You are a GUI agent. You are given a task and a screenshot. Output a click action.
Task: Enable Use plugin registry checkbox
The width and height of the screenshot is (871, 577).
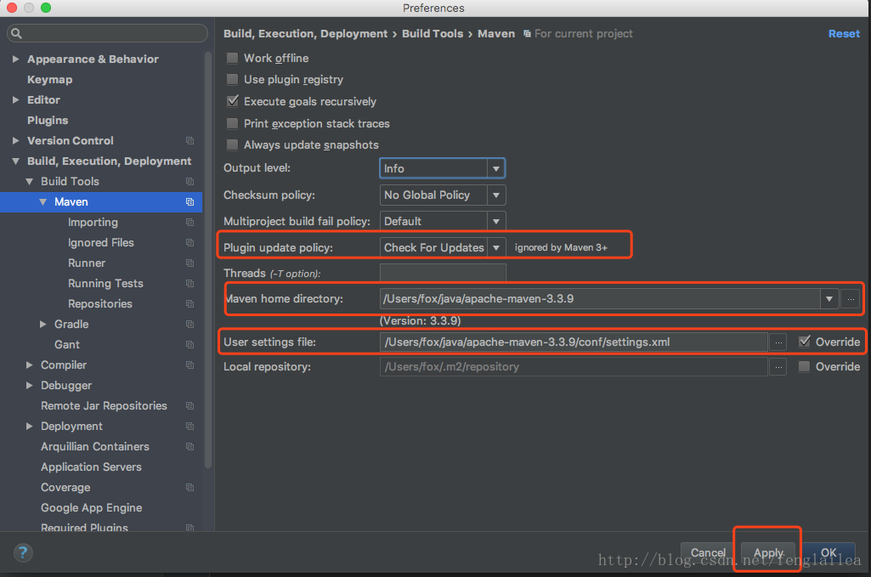click(232, 79)
